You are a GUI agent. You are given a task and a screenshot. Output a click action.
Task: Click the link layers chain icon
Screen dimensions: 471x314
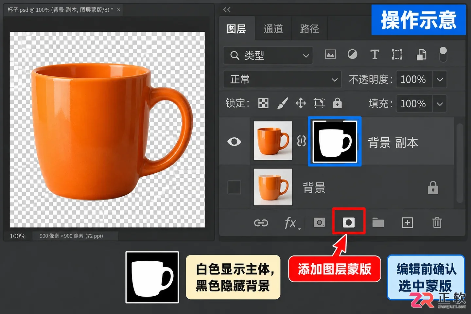(261, 223)
